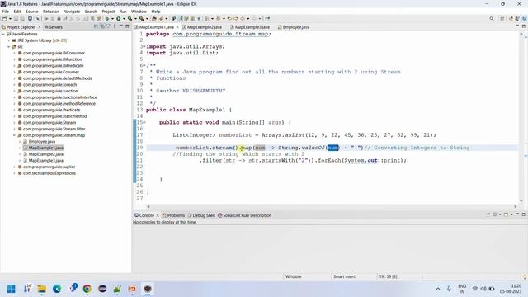
Task: Select com.tech.lambdaExpressions package
Action: tap(49, 173)
